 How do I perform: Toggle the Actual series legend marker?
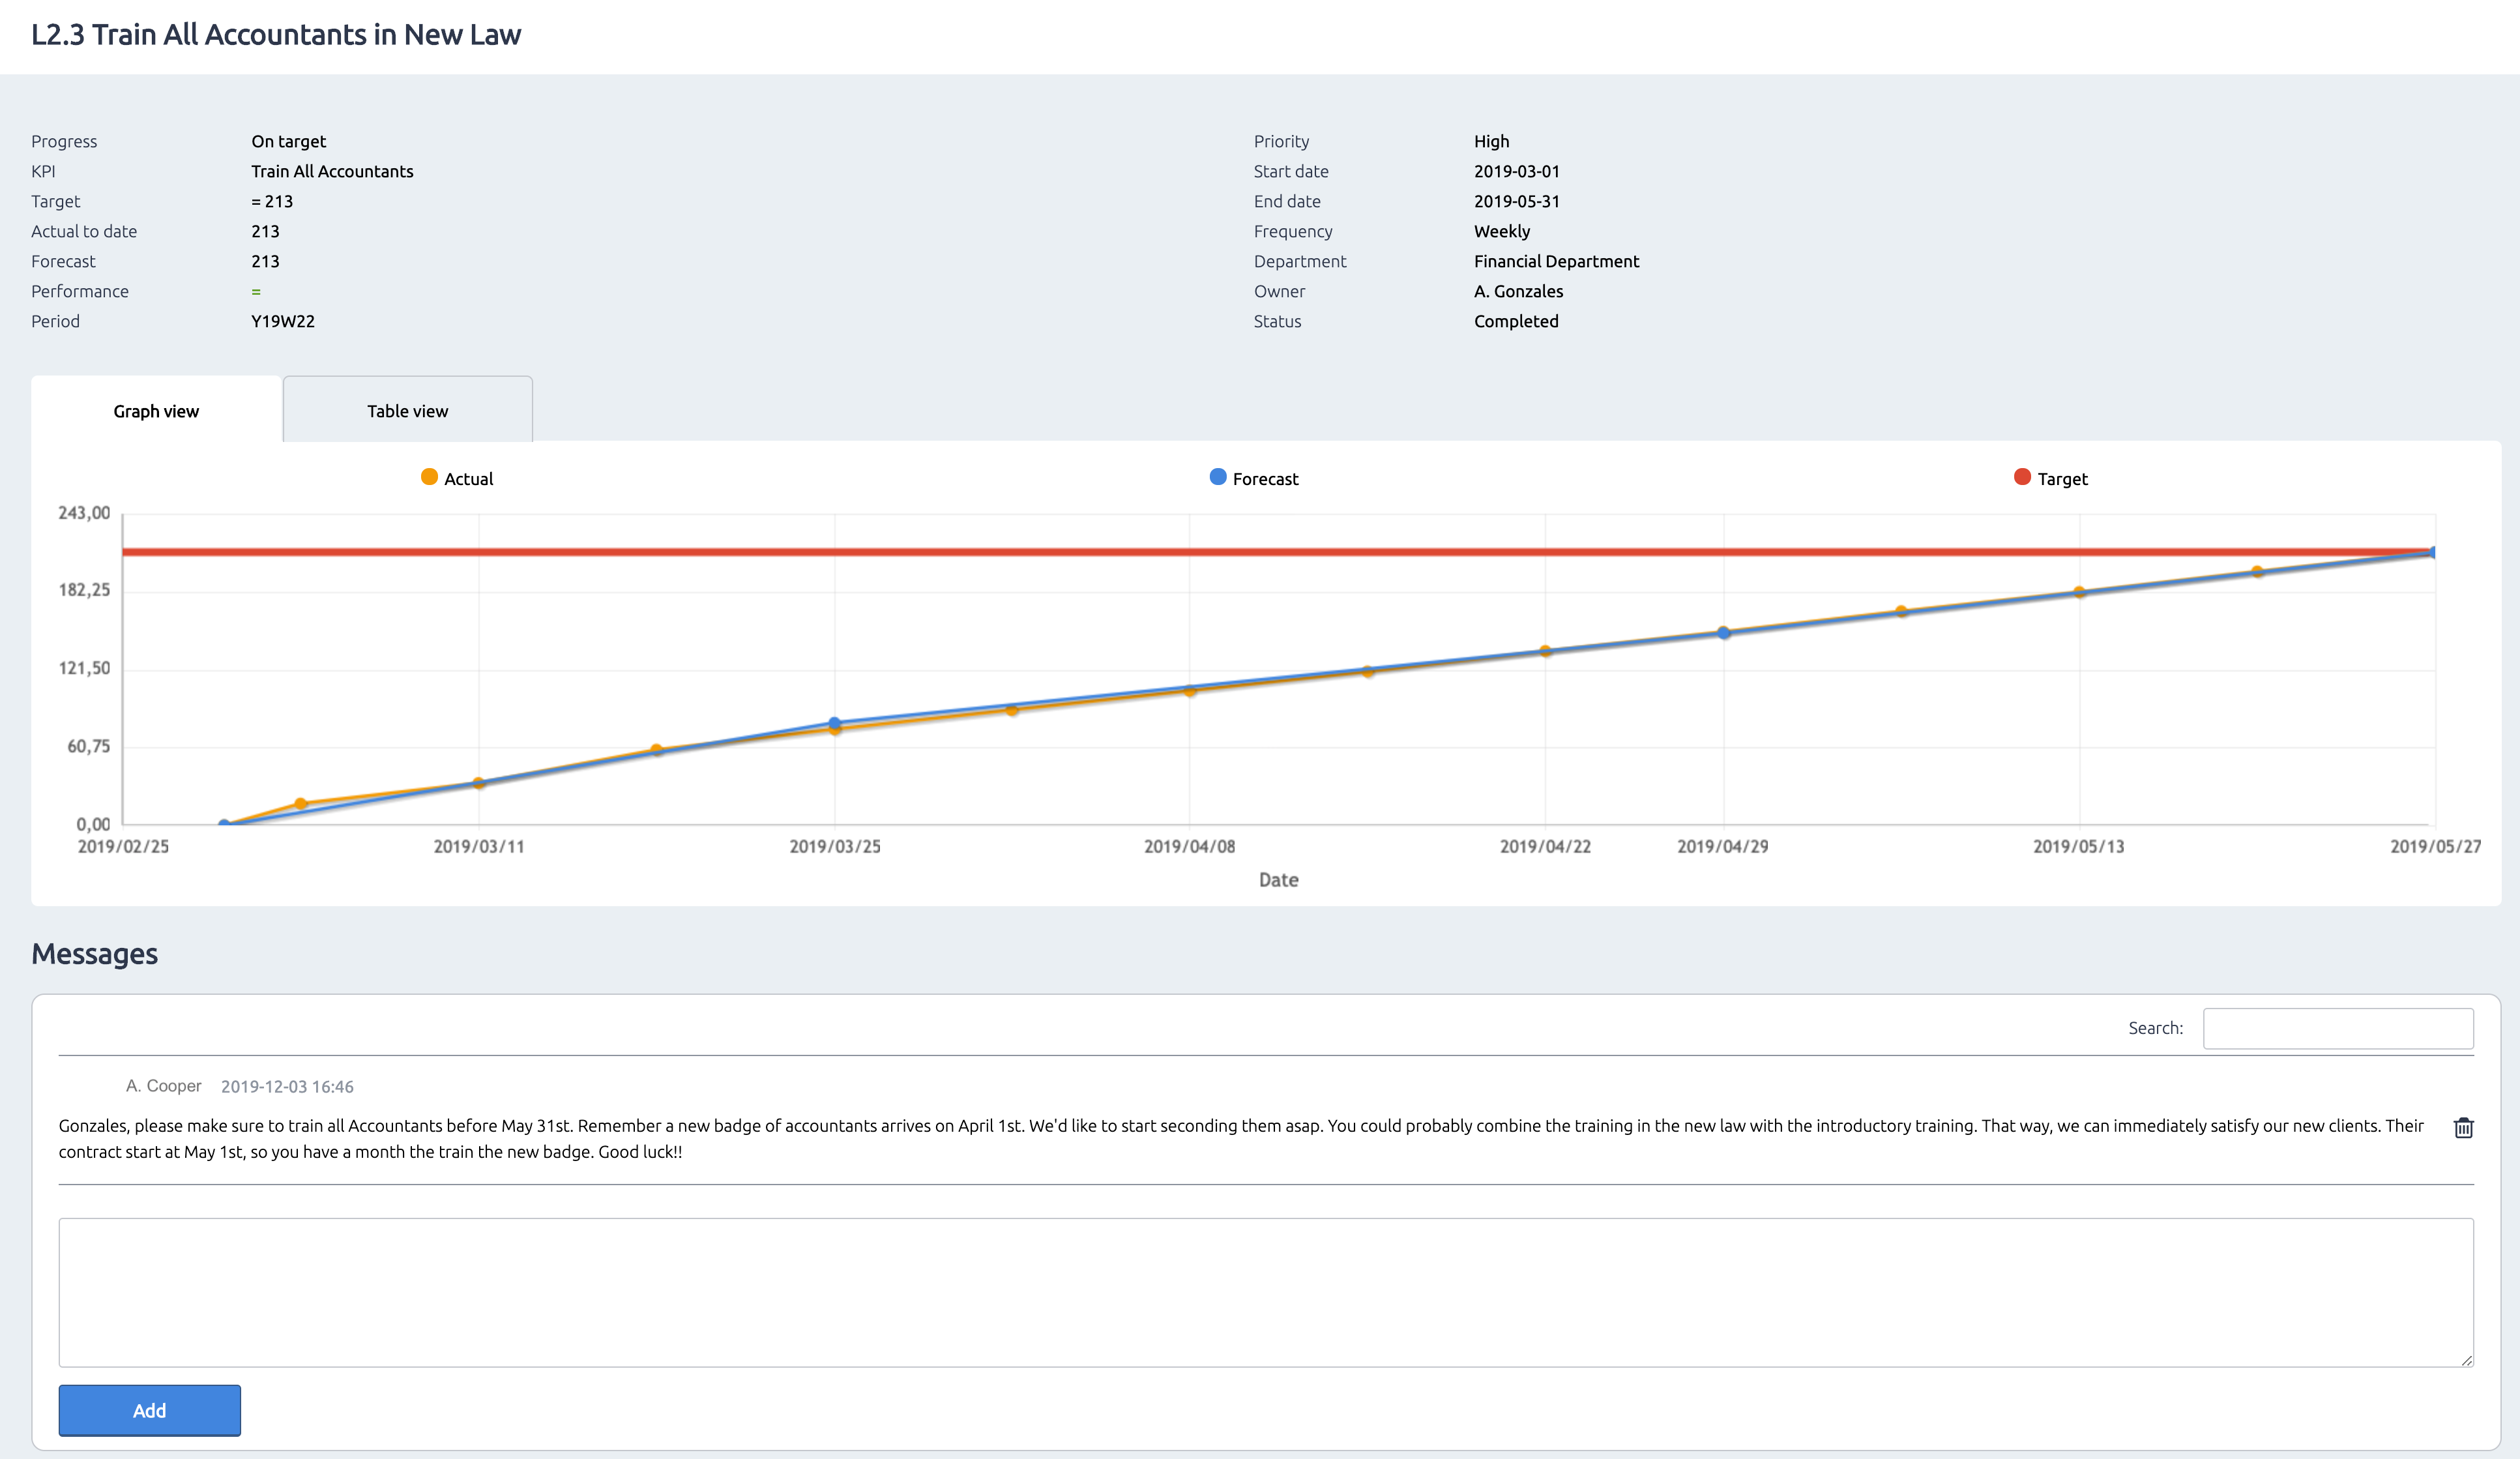coord(429,477)
